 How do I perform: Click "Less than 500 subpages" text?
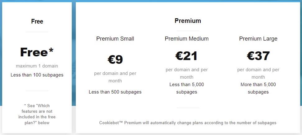coord(115,92)
